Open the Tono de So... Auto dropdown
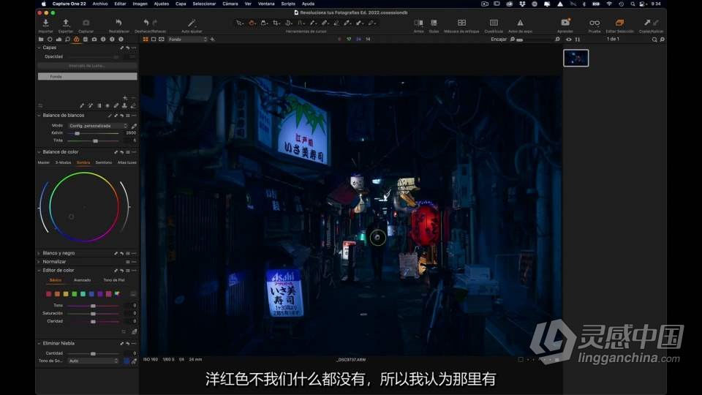The width and height of the screenshot is (702, 395). pyautogui.click(x=94, y=361)
